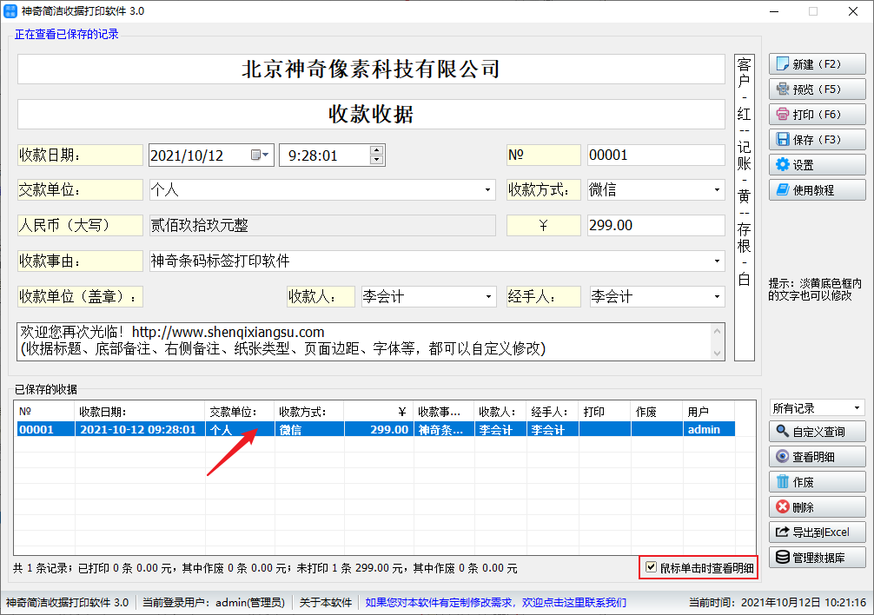The height and width of the screenshot is (615, 874).
Task: Open the 使用教程 tutorial book button
Action: coord(817,189)
